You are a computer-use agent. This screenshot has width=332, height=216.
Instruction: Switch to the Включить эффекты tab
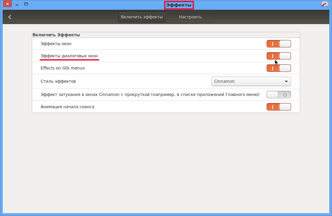coord(142,17)
